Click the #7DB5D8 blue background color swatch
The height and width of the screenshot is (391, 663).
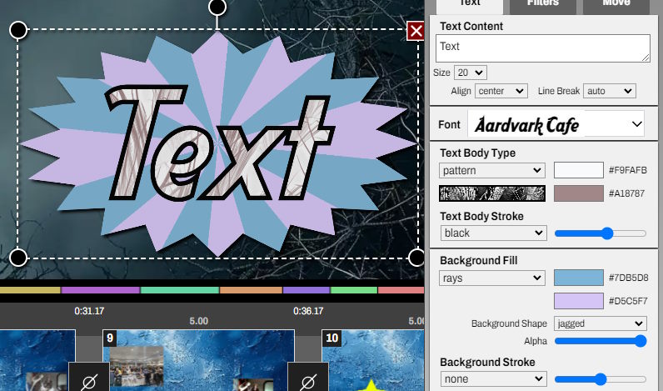point(578,278)
